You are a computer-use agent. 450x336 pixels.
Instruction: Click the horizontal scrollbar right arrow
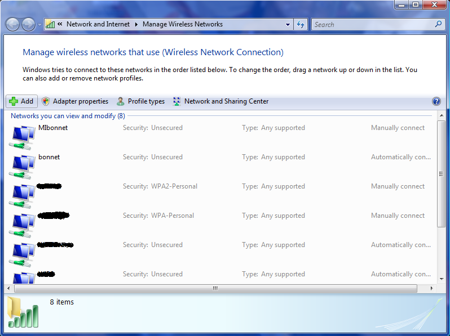(x=431, y=289)
